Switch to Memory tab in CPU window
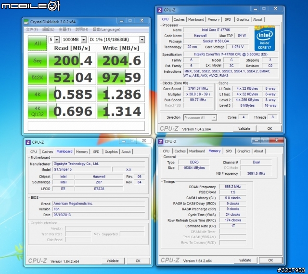The image size is (308, 274). [x=214, y=19]
